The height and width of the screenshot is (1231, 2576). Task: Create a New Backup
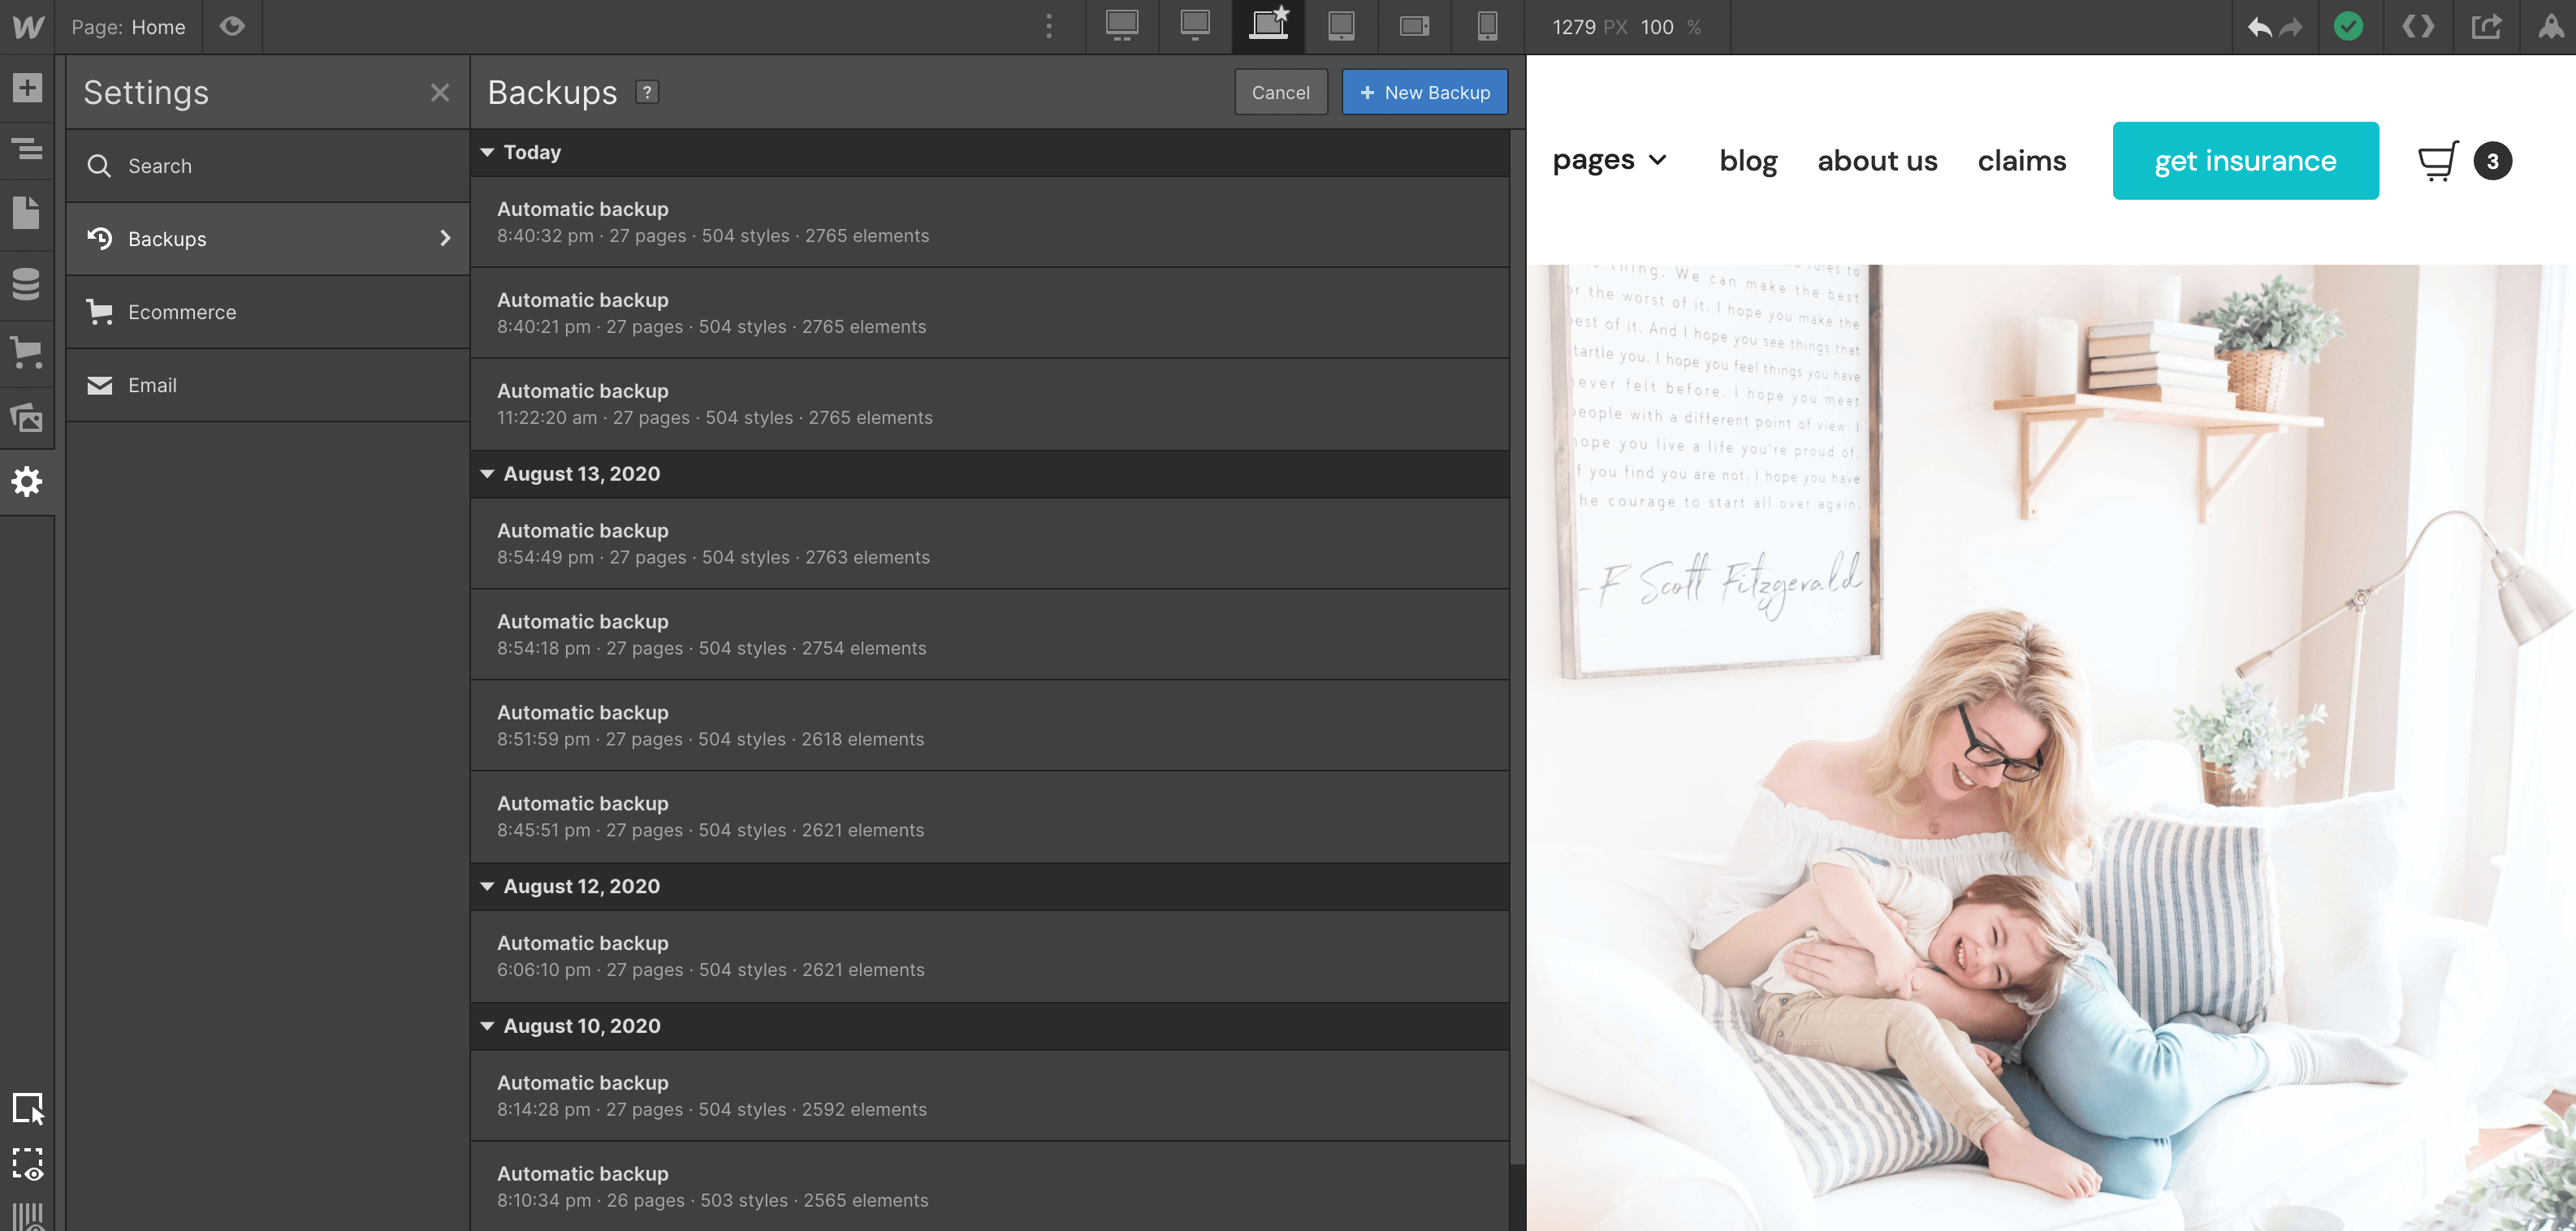coord(1424,92)
